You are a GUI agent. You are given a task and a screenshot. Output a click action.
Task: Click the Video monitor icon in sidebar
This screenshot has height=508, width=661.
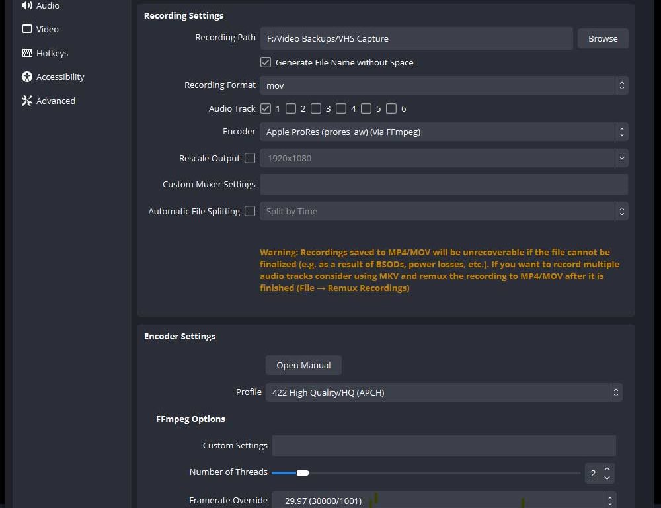tap(27, 29)
